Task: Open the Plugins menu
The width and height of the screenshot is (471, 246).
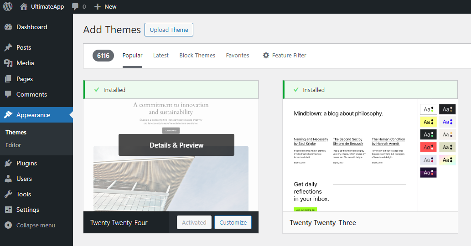Action: [36, 163]
